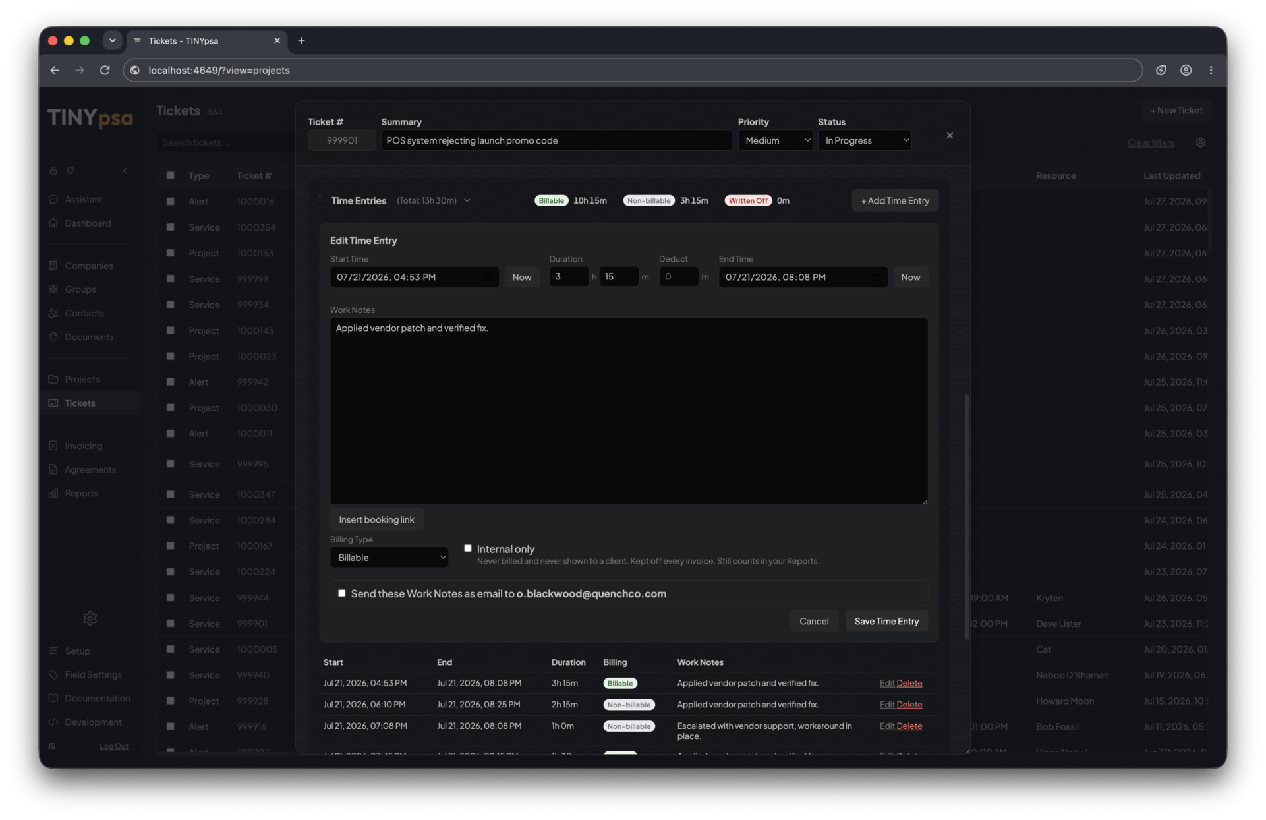1266x820 pixels.
Task: Collapse the sidebar with the chevron
Action: [x=125, y=170]
